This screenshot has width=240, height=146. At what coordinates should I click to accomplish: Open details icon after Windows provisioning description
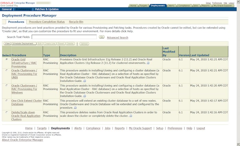tap(85, 96)
